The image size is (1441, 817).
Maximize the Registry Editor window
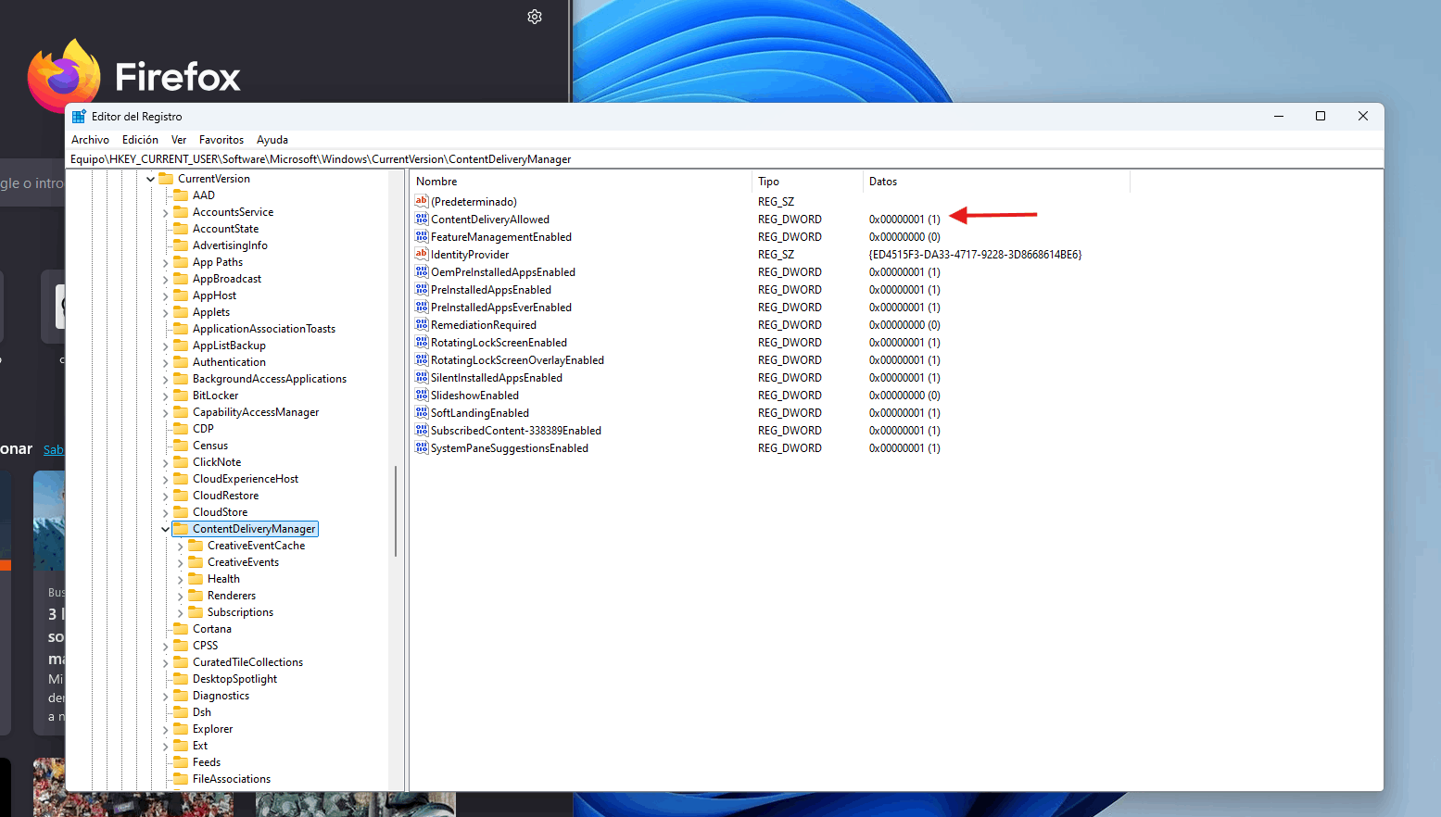coord(1321,116)
